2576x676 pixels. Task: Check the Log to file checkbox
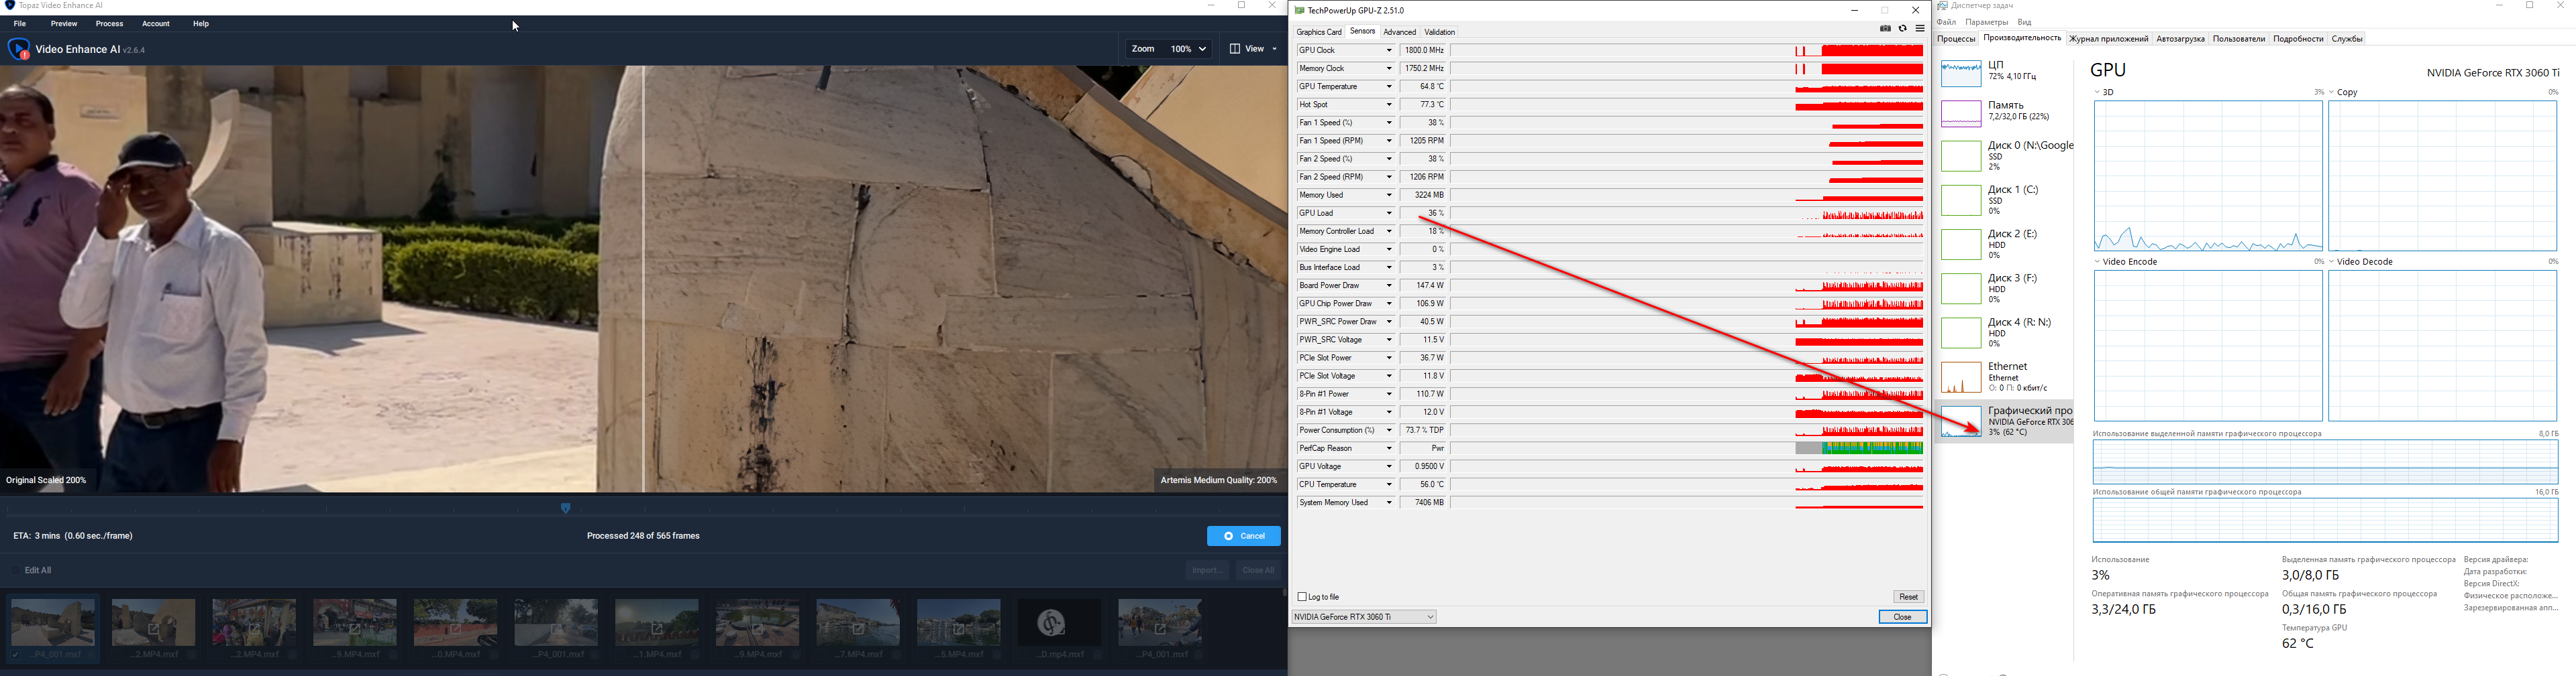pos(1302,597)
